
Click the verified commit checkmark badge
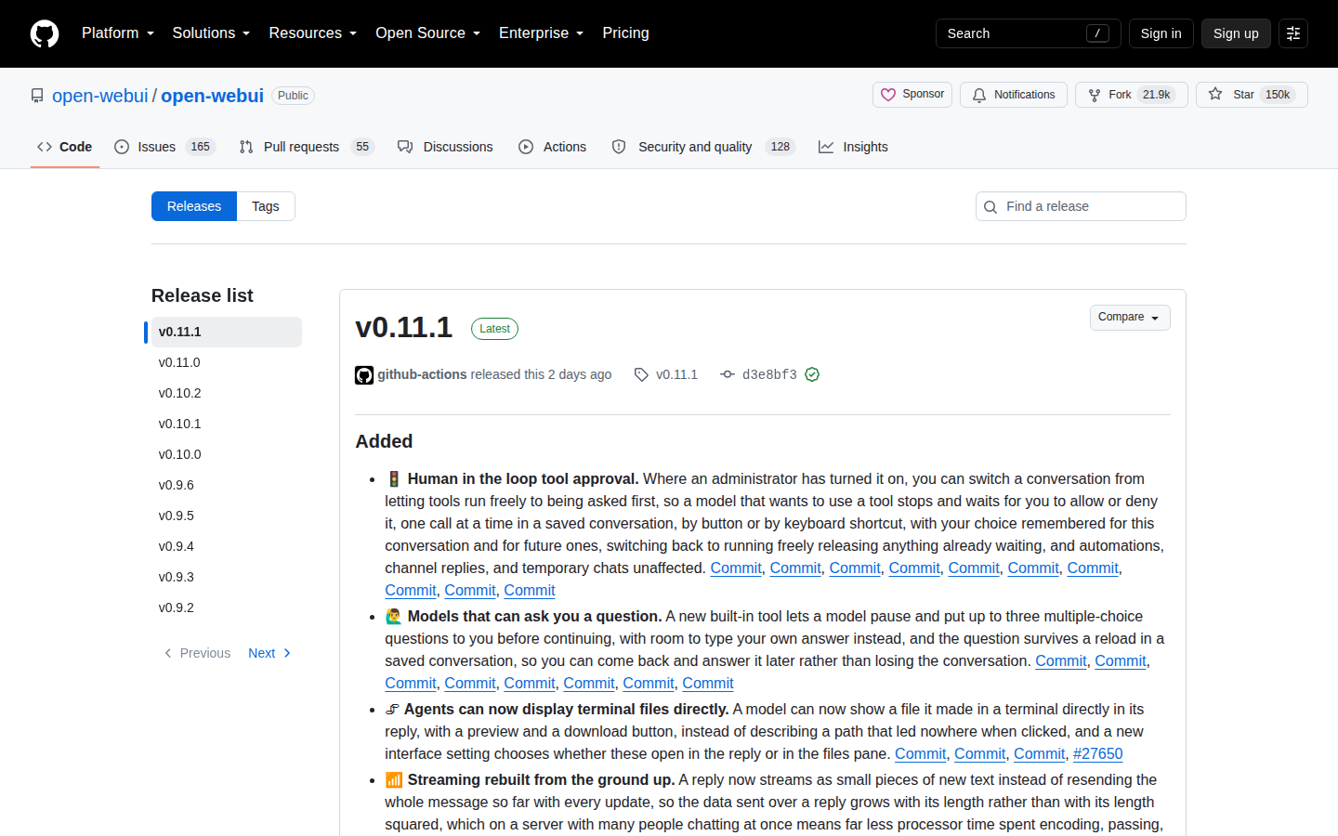click(812, 374)
